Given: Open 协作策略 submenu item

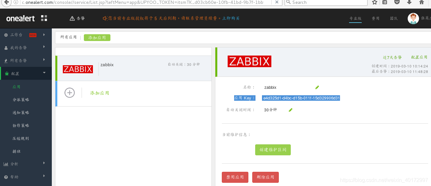Looking at the screenshot, I should (21, 126).
